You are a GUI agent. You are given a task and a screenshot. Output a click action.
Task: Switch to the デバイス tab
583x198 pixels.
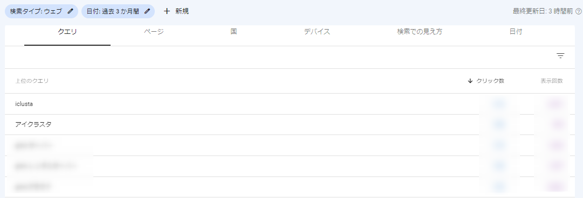317,32
